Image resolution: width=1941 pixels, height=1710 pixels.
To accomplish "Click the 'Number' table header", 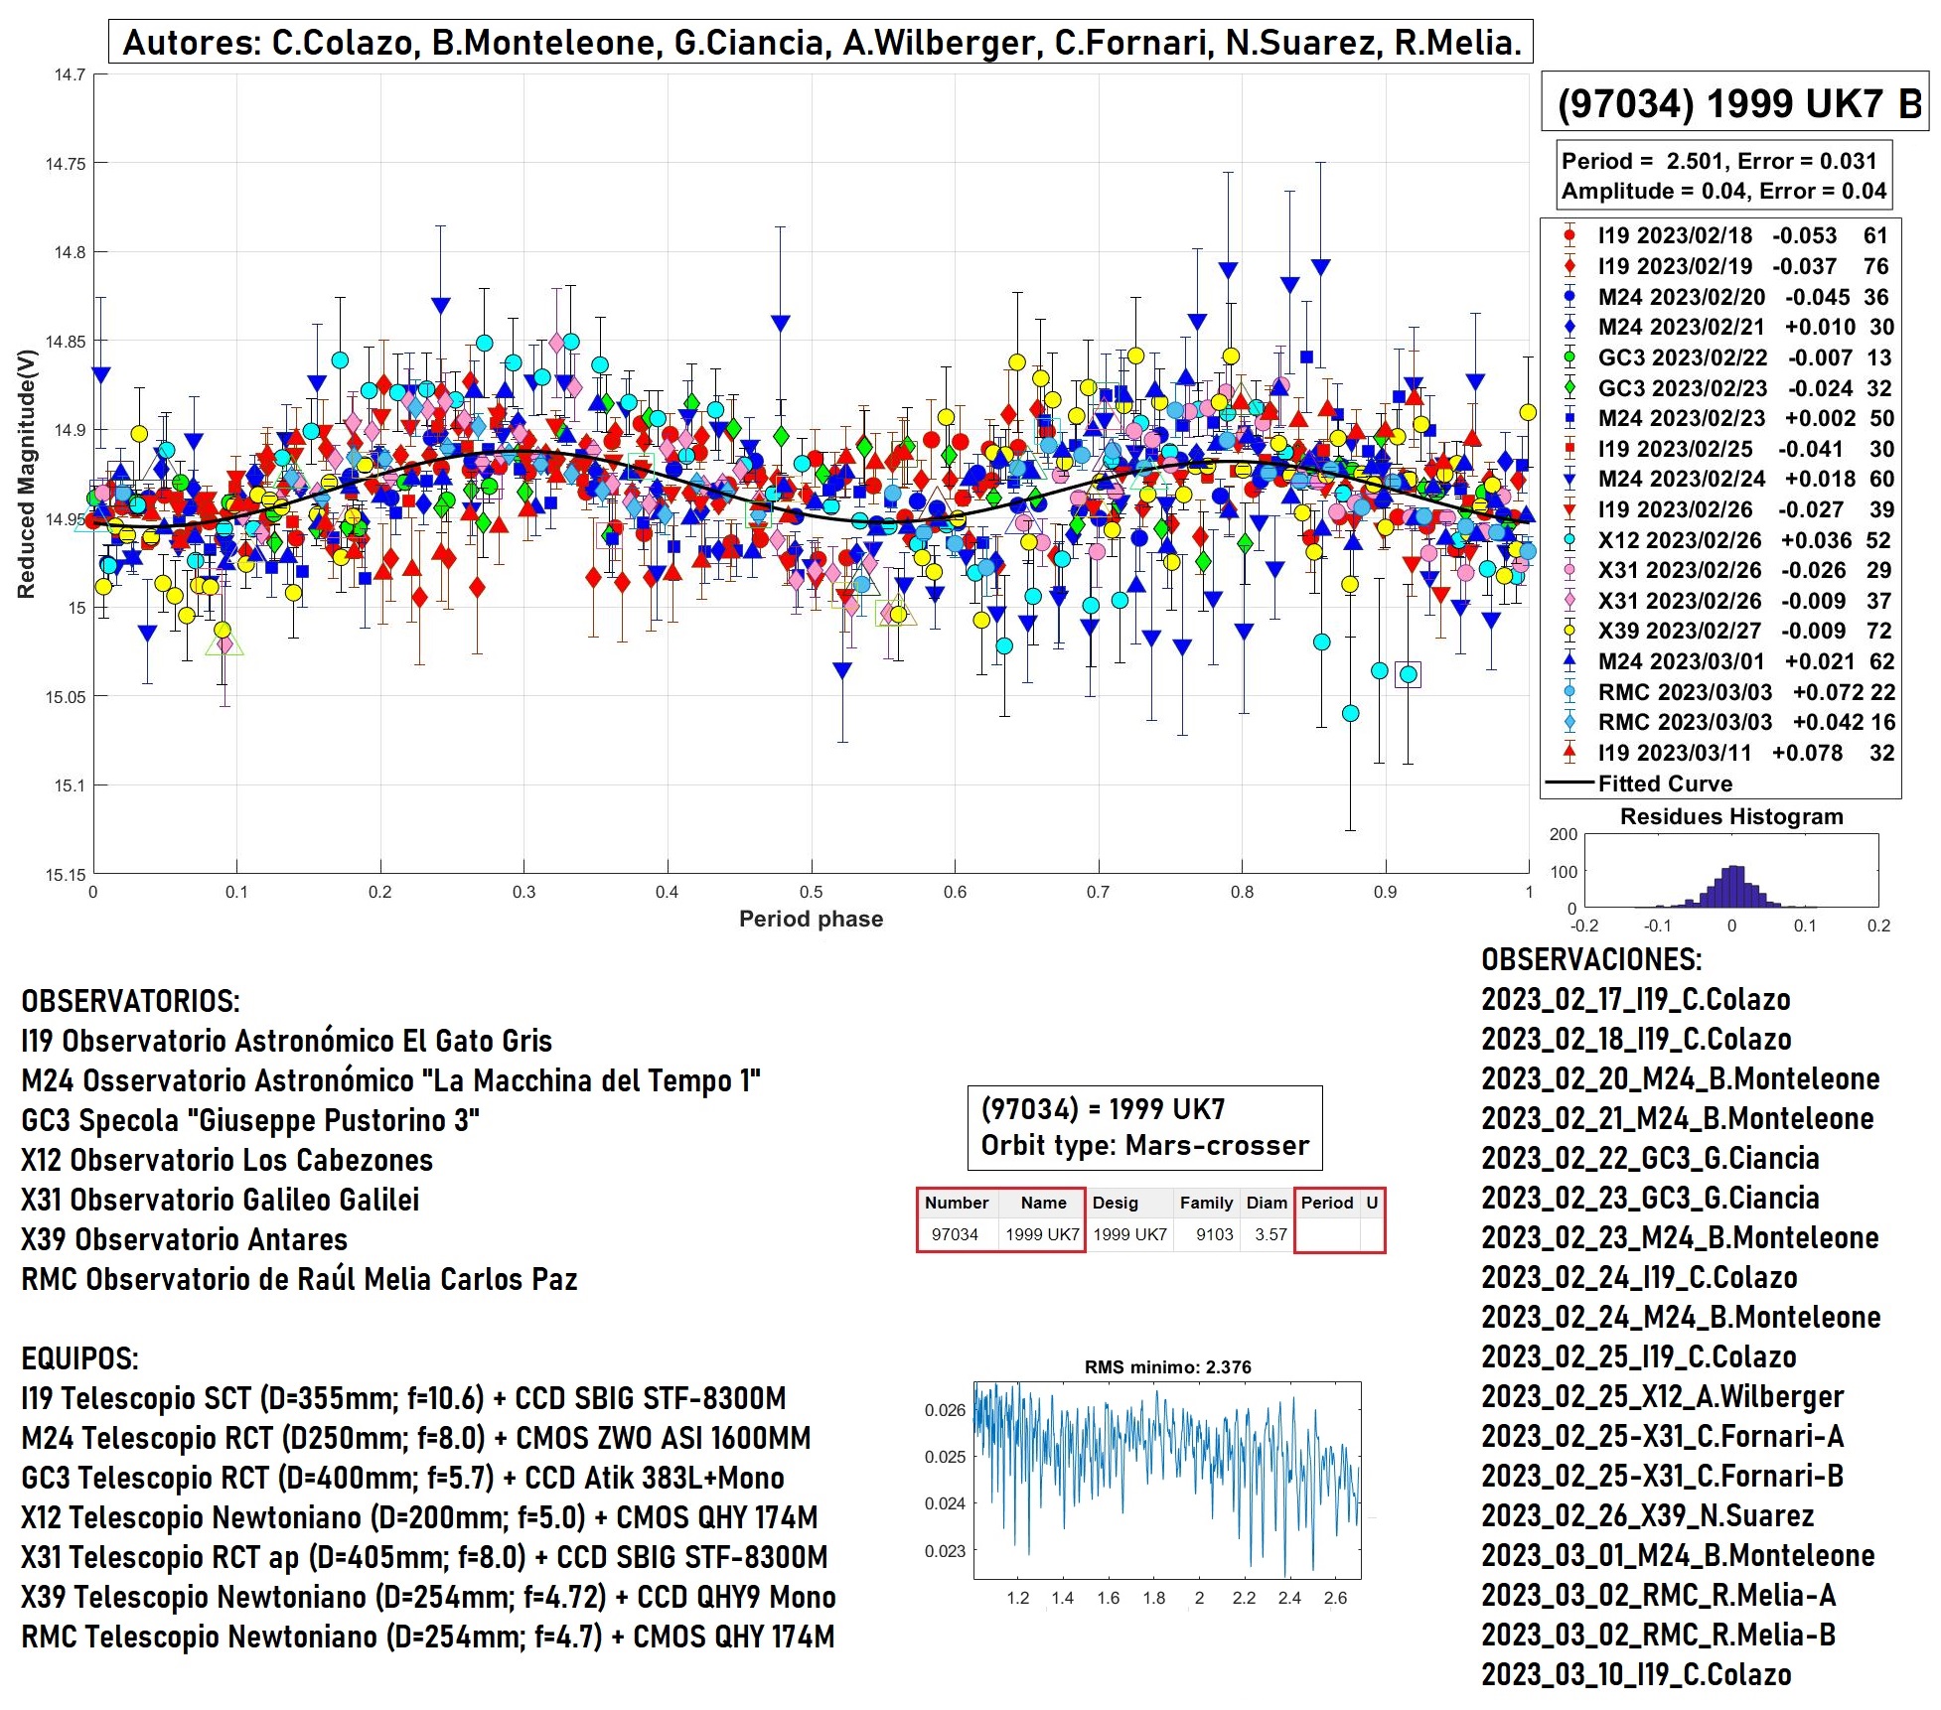I will pyautogui.click(x=957, y=1203).
